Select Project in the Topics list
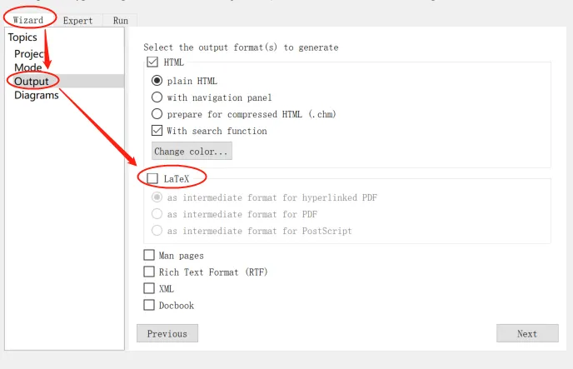 point(29,53)
